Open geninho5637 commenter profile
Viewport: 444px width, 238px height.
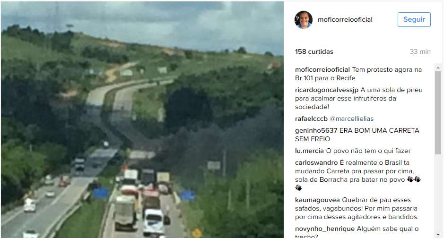pos(316,131)
